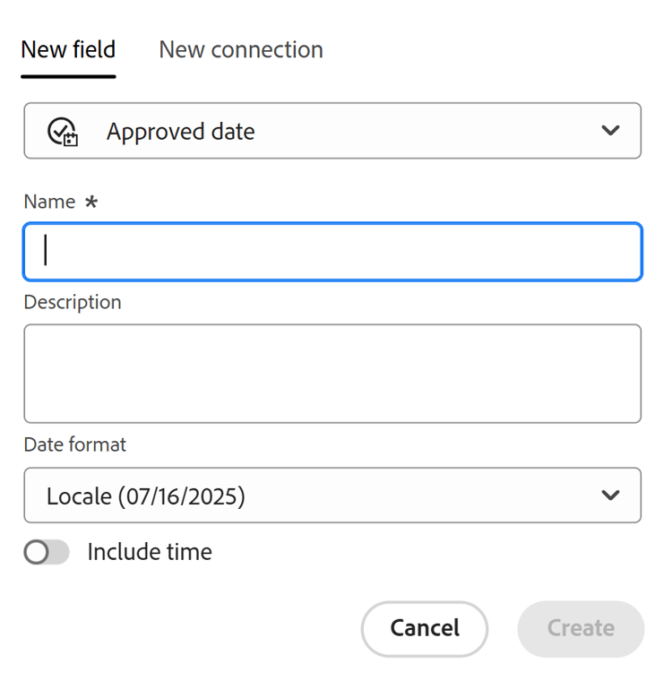
Task: Switch to the New field tab
Action: click(68, 49)
